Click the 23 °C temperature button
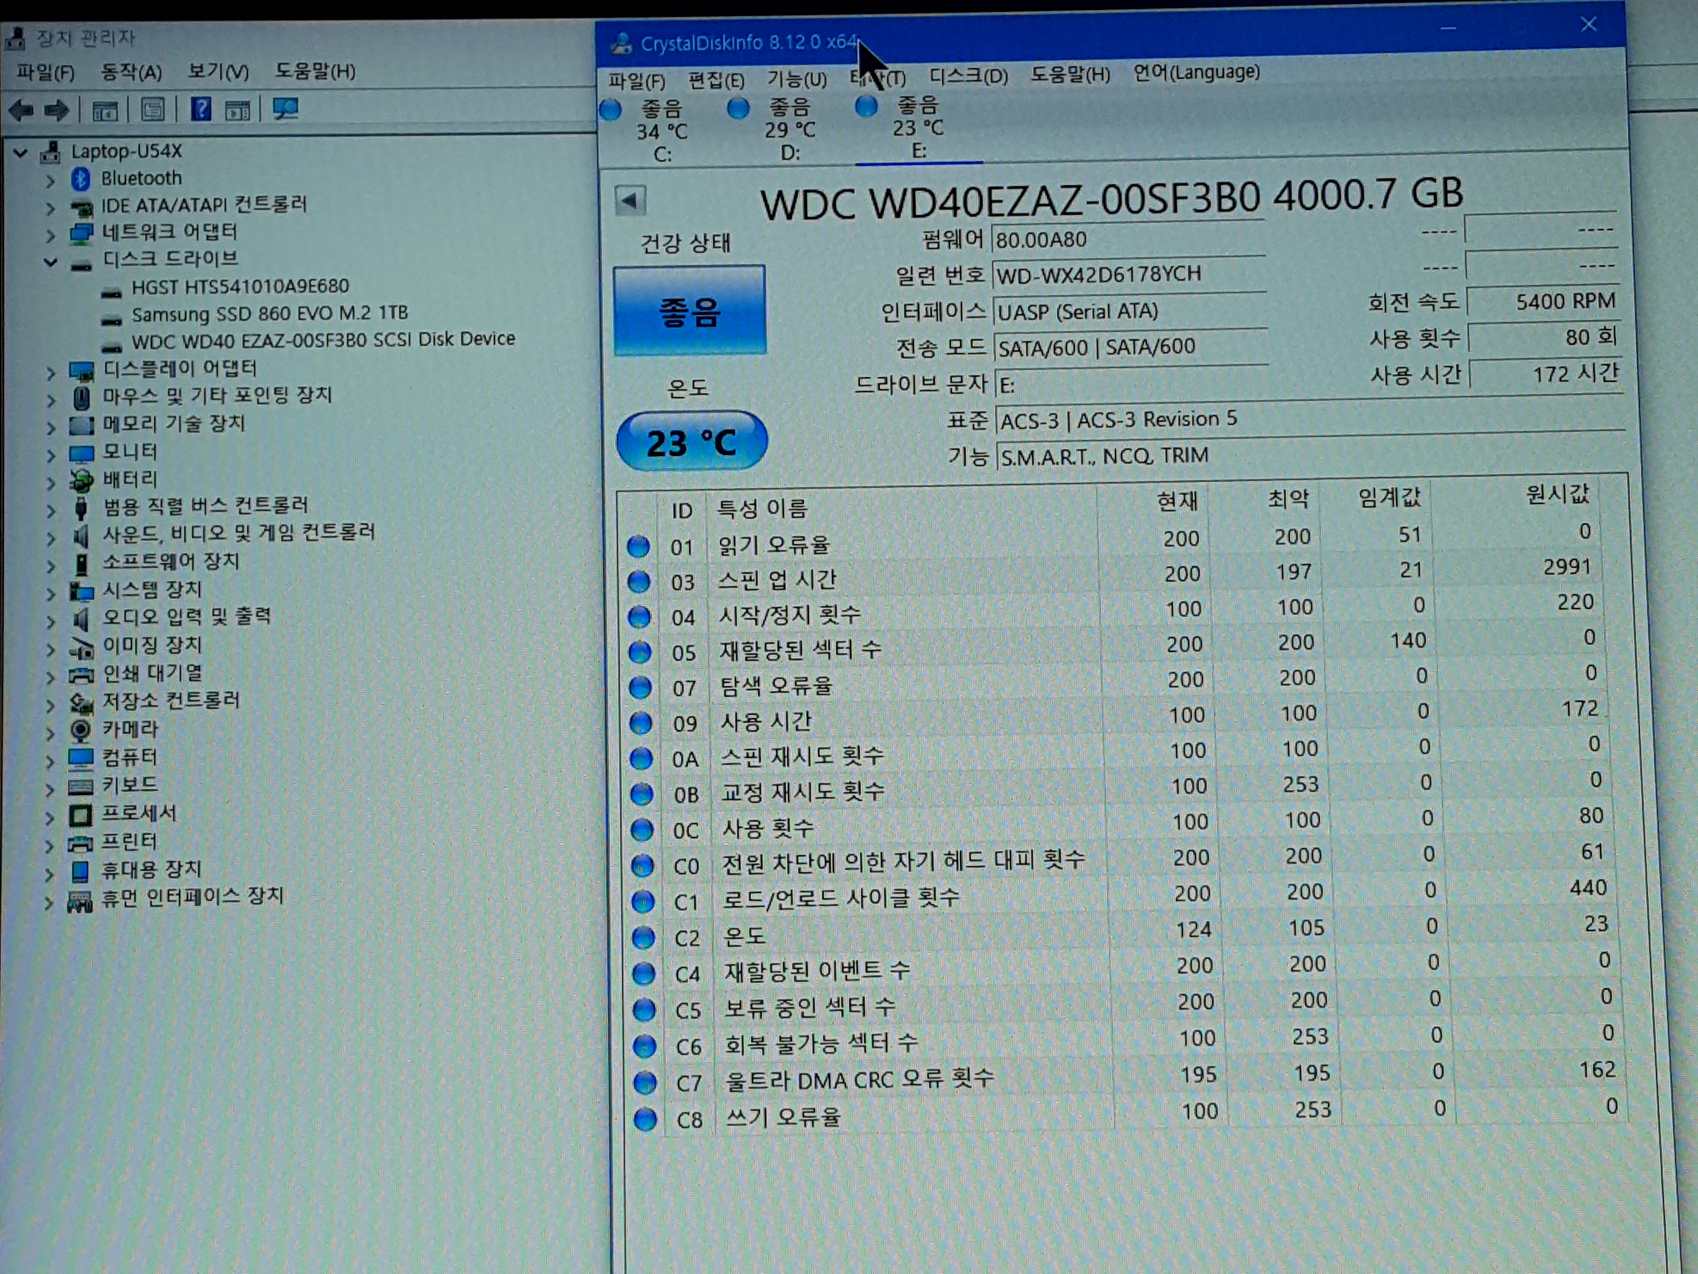 (692, 441)
